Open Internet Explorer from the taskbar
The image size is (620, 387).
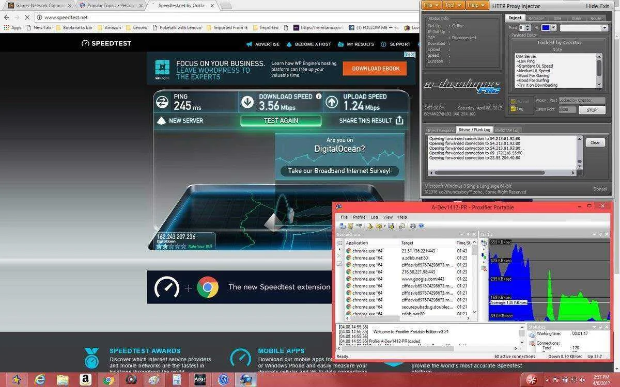tap(40, 380)
